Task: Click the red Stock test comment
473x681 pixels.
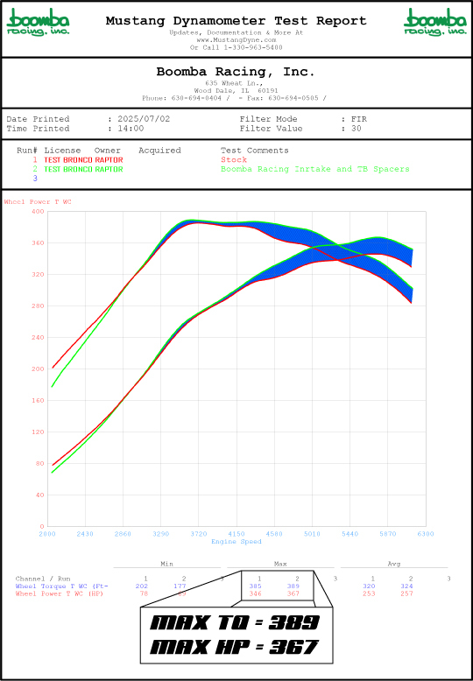Action: point(234,160)
